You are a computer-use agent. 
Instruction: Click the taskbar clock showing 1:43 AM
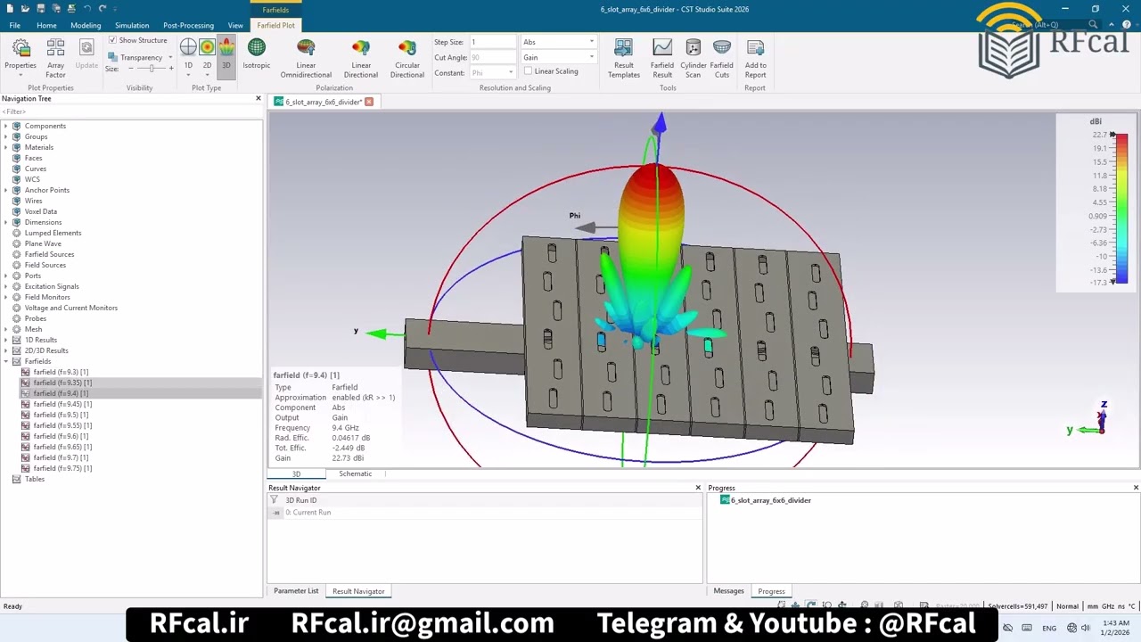[x=1115, y=622]
